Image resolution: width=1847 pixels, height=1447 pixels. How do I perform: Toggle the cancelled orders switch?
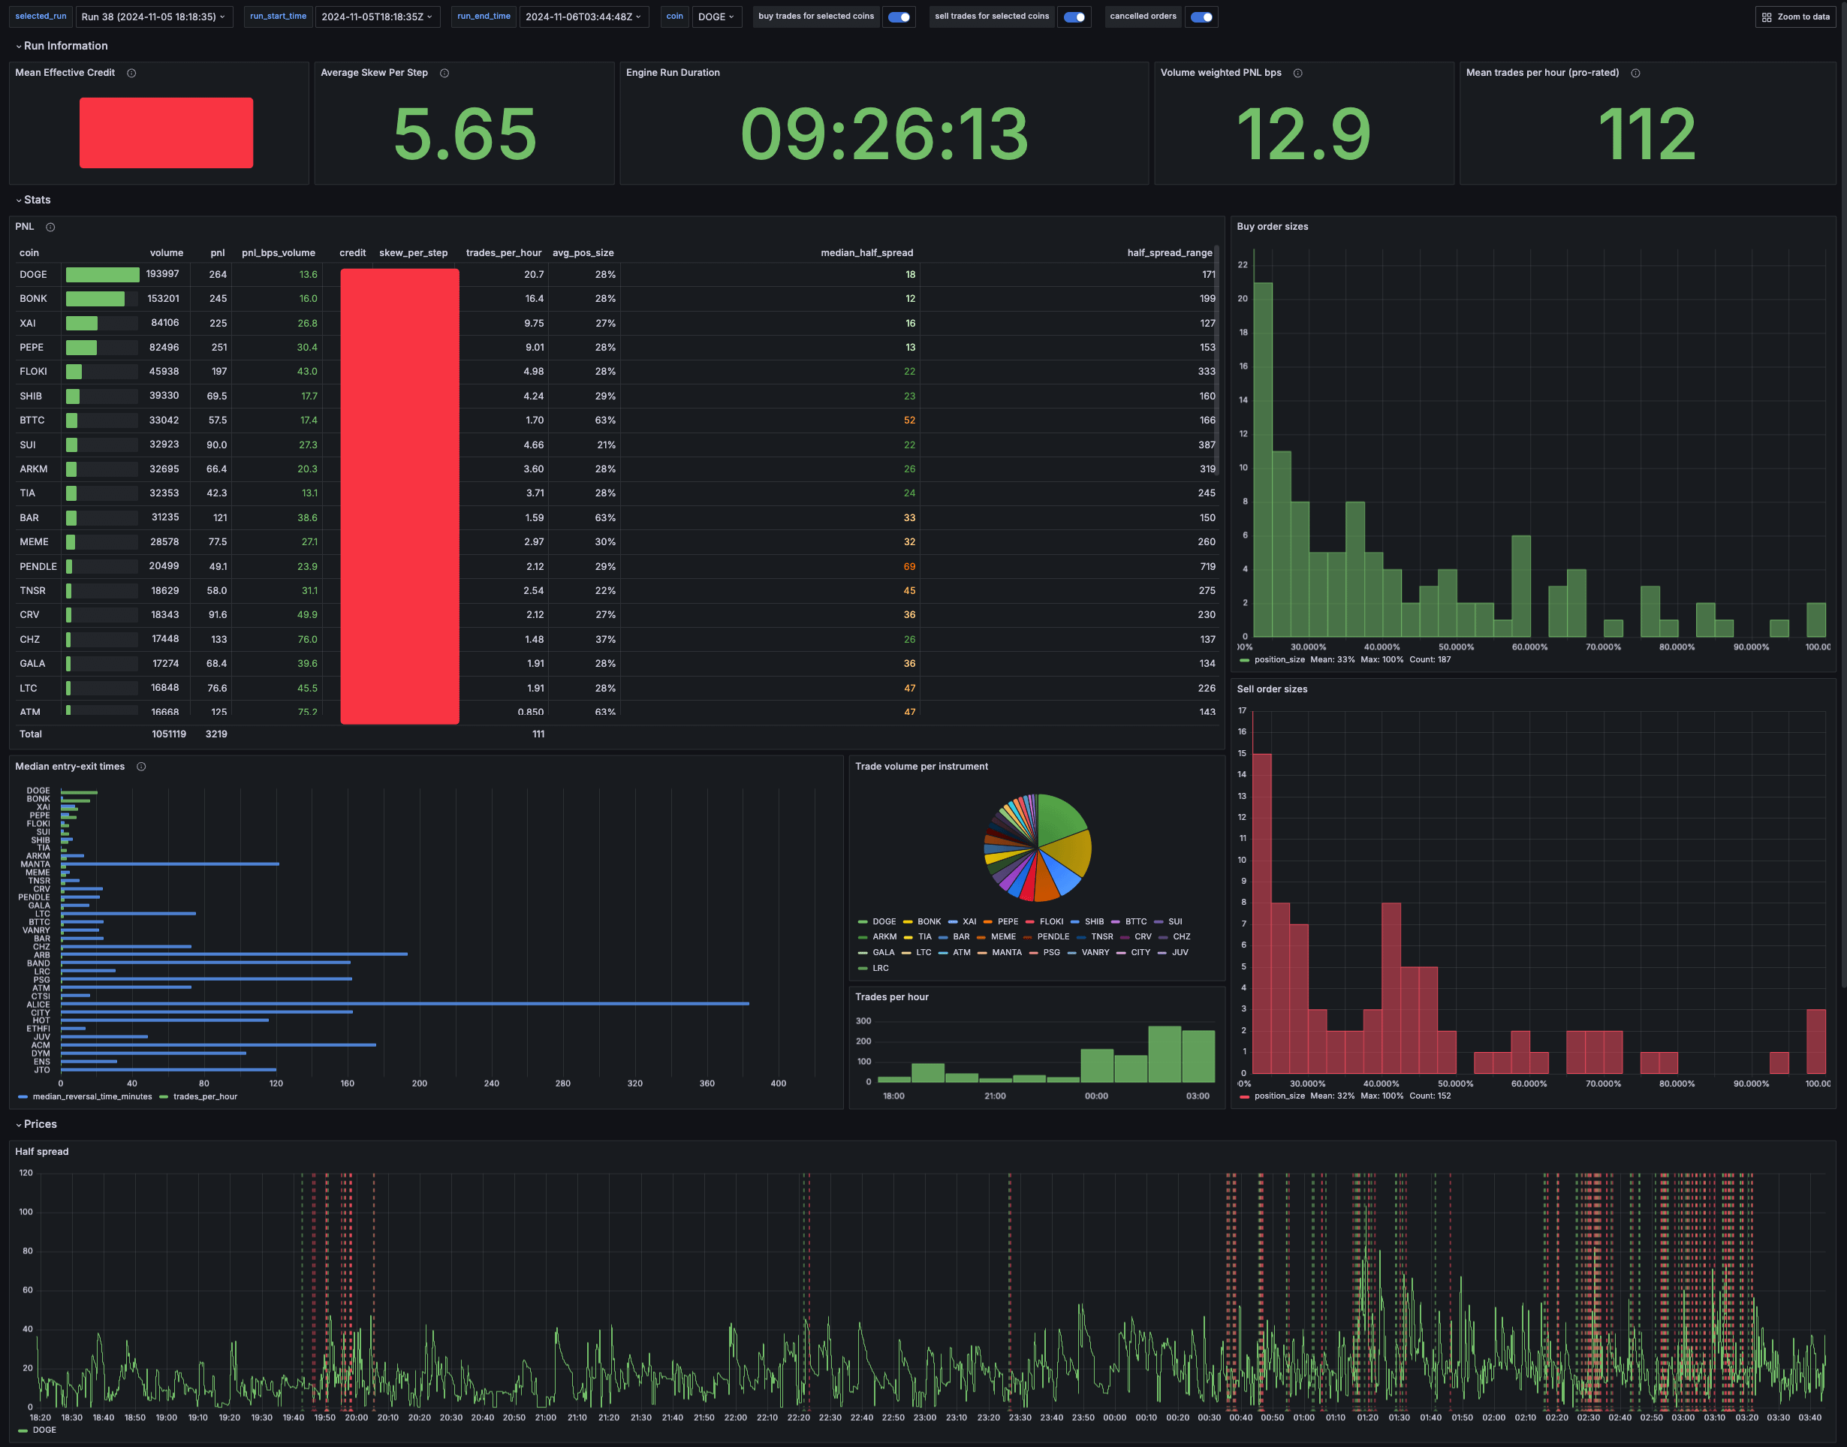pos(1201,17)
